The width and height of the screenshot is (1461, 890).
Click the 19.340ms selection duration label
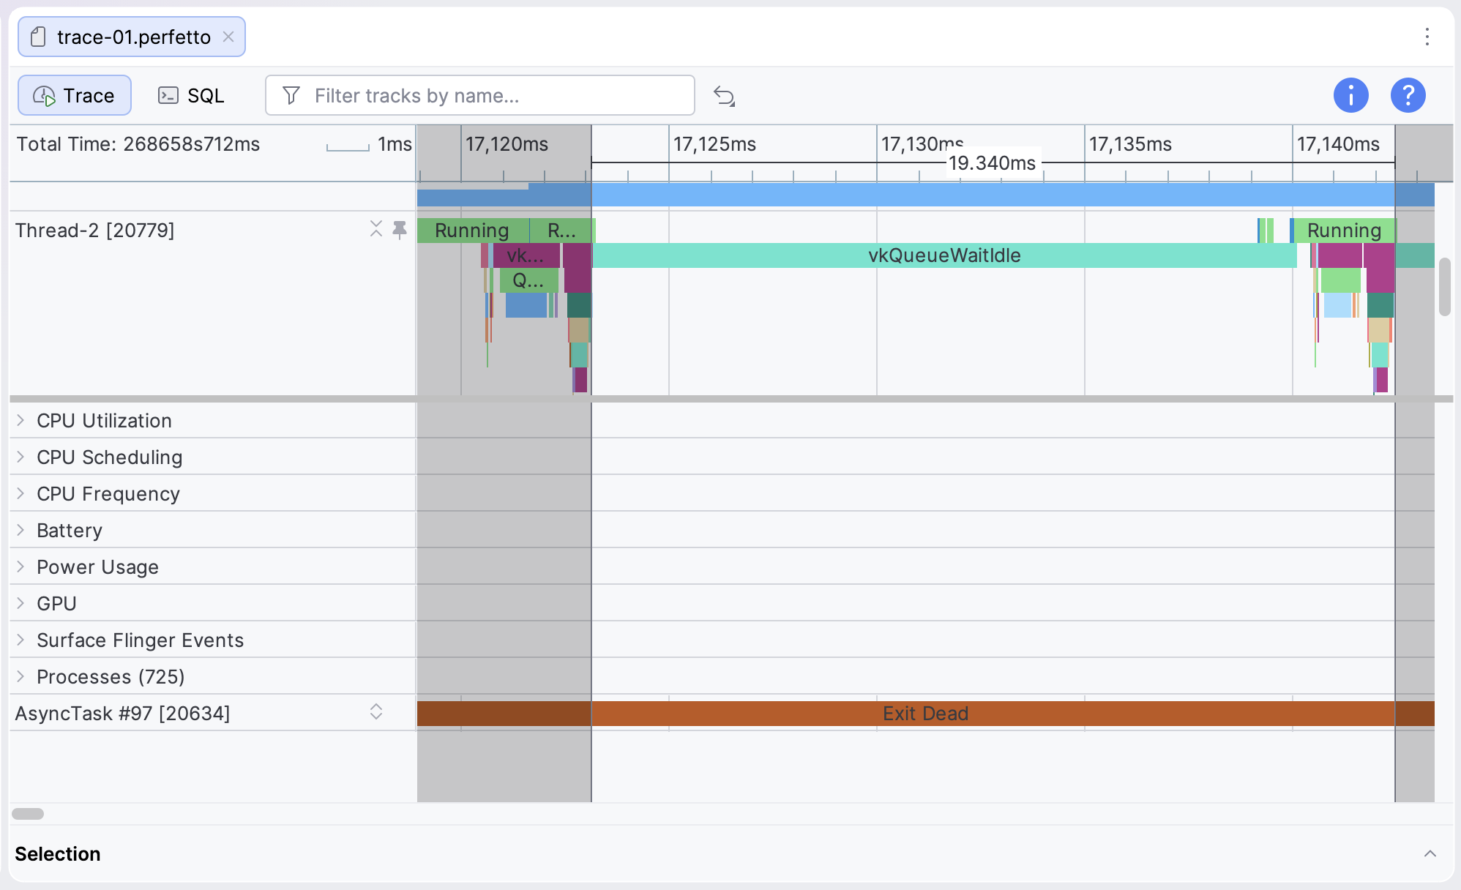coord(992,163)
